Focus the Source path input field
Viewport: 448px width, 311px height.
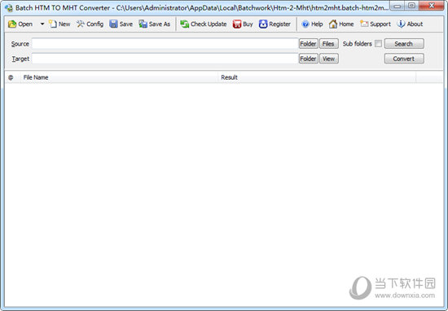165,44
